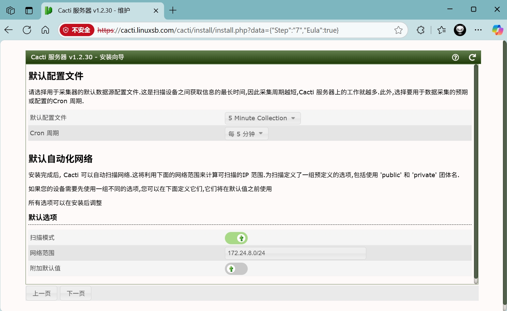Viewport: 507px width, 311px height.
Task: Select the Cacti 服务器 v1.2.30 tab
Action: click(x=103, y=11)
